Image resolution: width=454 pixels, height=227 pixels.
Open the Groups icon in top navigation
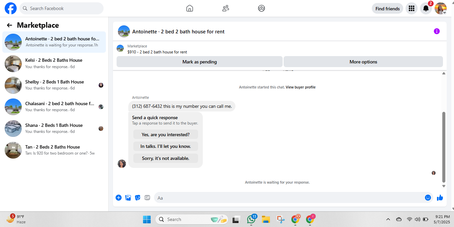click(262, 8)
